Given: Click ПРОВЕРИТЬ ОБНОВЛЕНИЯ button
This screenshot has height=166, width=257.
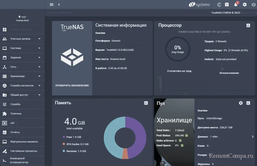Looking at the screenshot, I should point(72,85).
